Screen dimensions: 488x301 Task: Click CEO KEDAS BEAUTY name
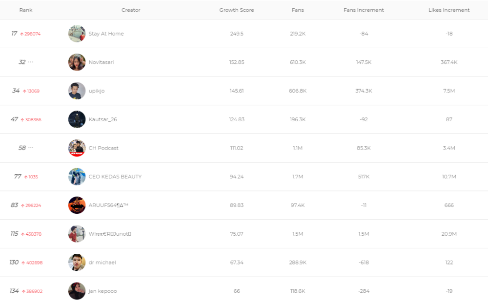115,176
